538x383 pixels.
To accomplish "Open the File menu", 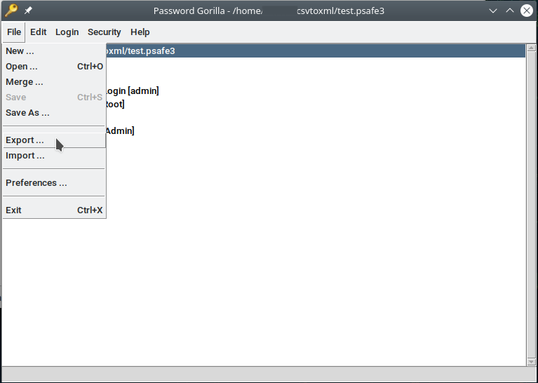I will [x=14, y=32].
